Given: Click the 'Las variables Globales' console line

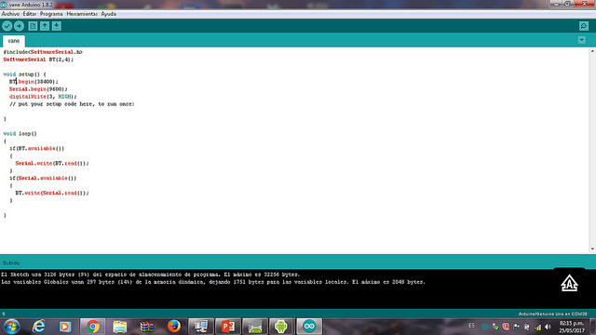Looking at the screenshot, I should (213, 282).
